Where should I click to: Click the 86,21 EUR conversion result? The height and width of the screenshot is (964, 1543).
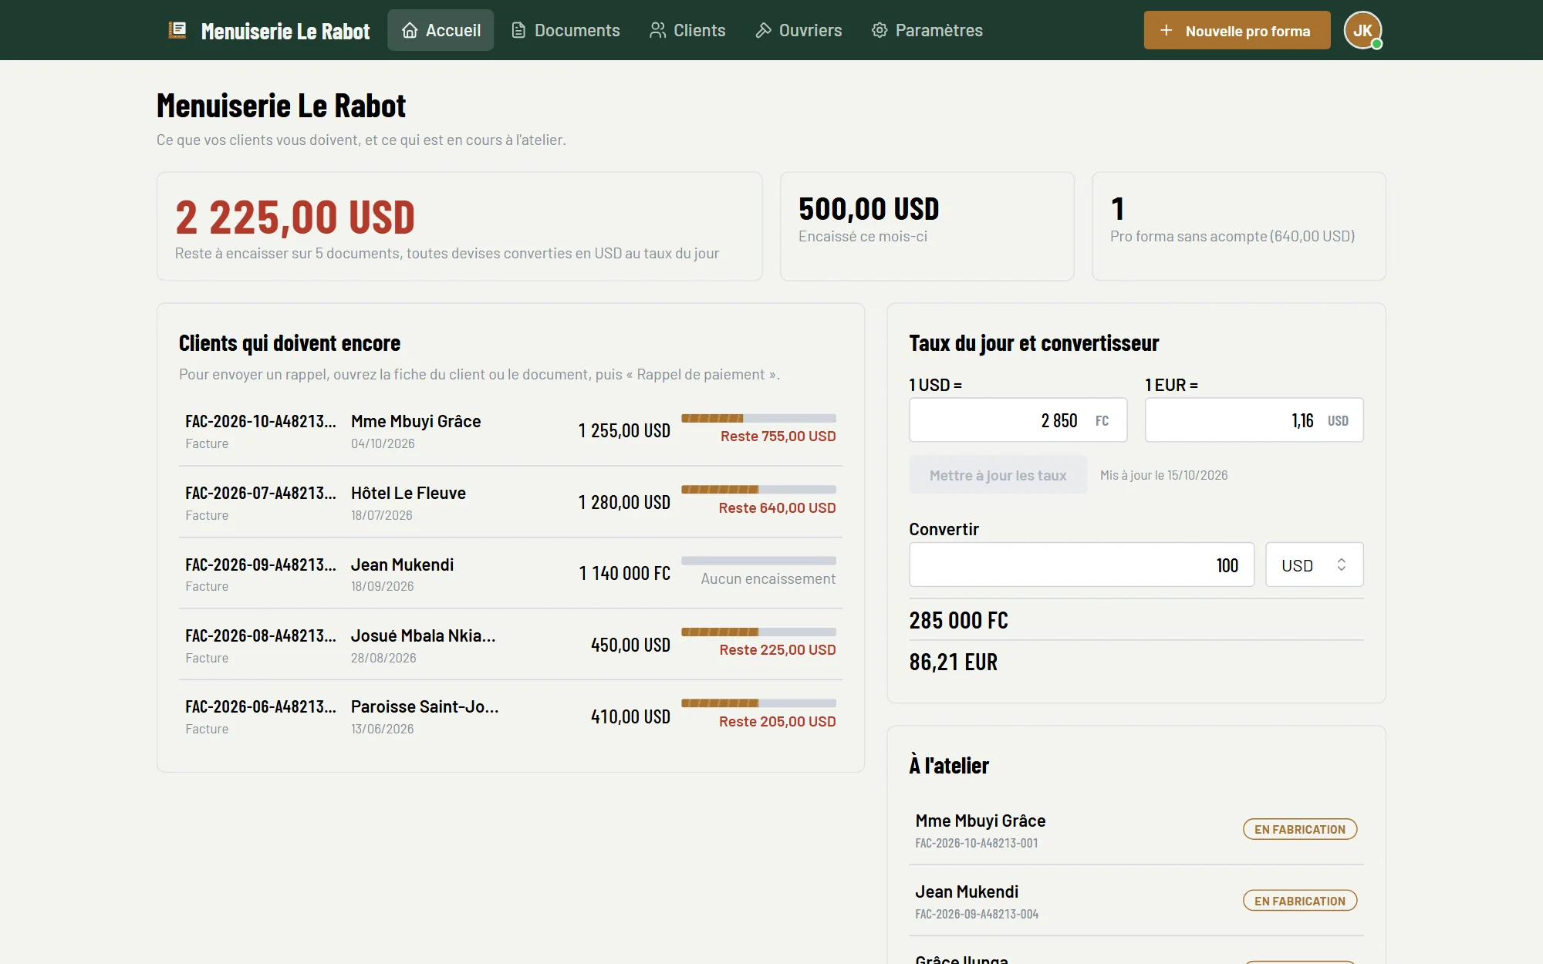coord(953,662)
